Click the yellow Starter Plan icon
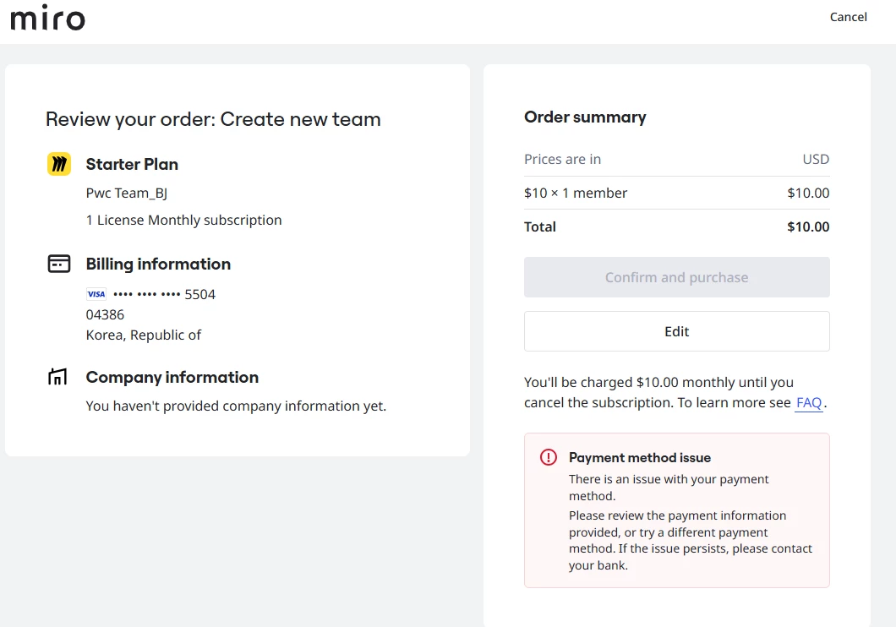 click(x=58, y=164)
